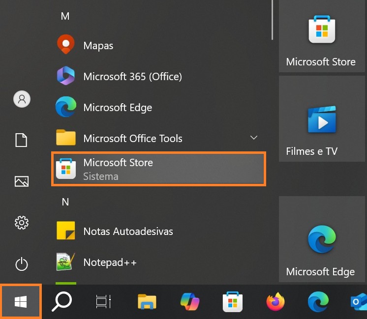Launch Notepad++ from the app list
This screenshot has width=367, height=319.
(x=158, y=262)
